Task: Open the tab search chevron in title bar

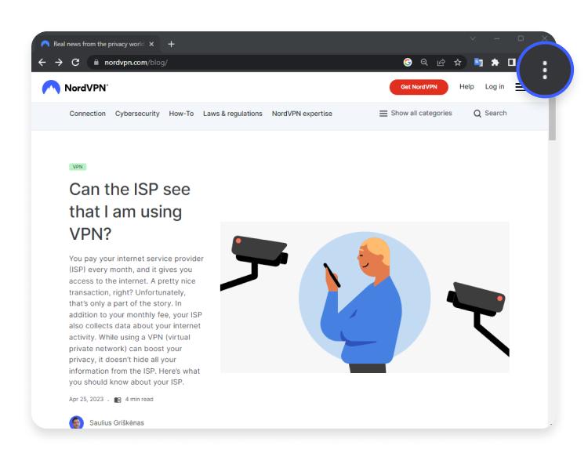Action: (473, 38)
